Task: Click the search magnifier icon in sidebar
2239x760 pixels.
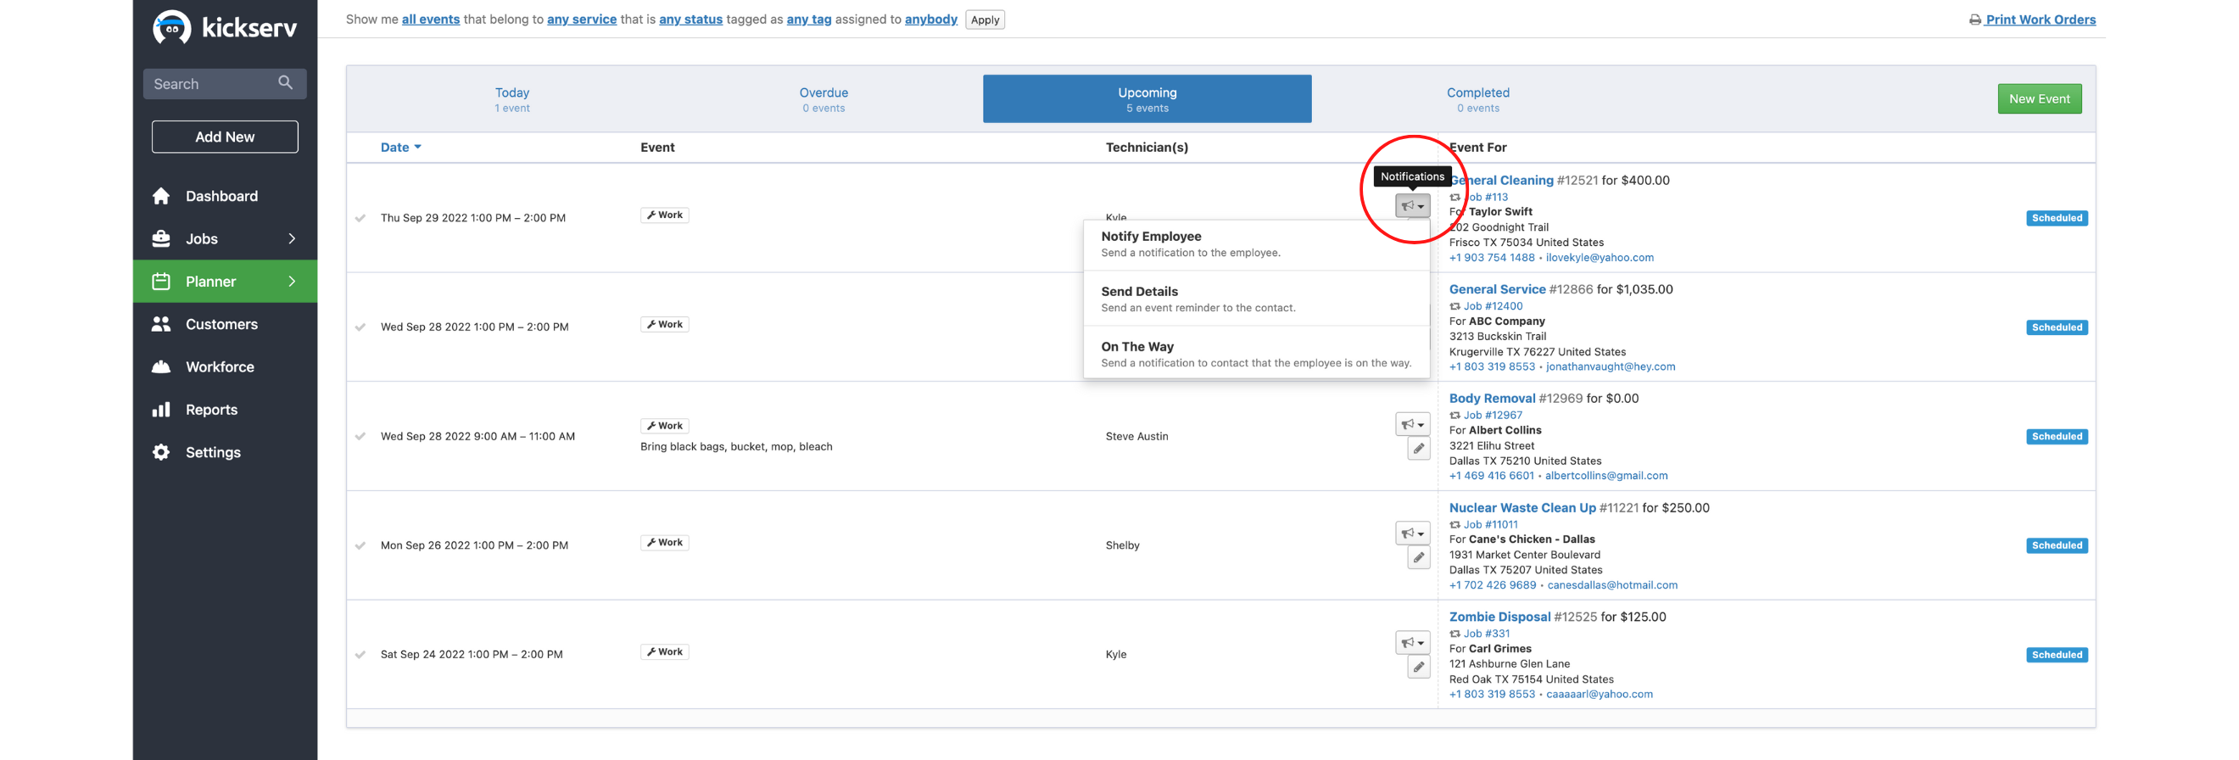Action: (x=285, y=82)
